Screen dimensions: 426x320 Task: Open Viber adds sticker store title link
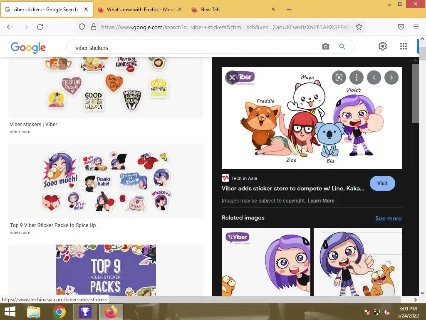(x=292, y=188)
